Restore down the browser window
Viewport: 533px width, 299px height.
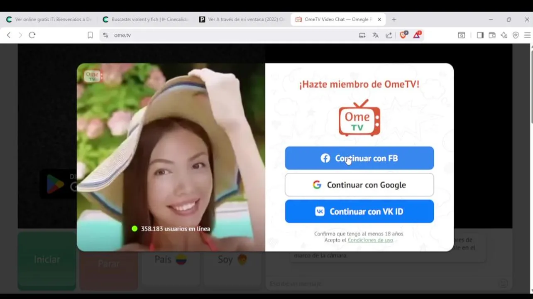coord(509,20)
